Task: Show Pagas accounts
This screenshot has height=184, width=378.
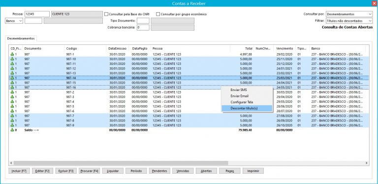Action: click(229, 171)
